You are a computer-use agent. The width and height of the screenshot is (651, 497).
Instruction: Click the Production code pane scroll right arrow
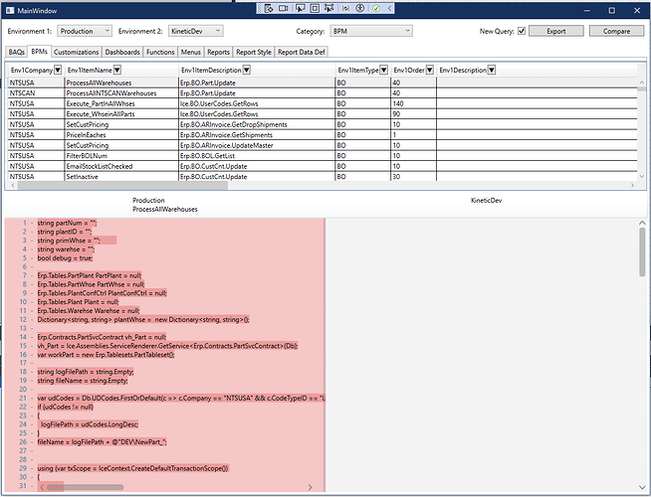point(310,487)
